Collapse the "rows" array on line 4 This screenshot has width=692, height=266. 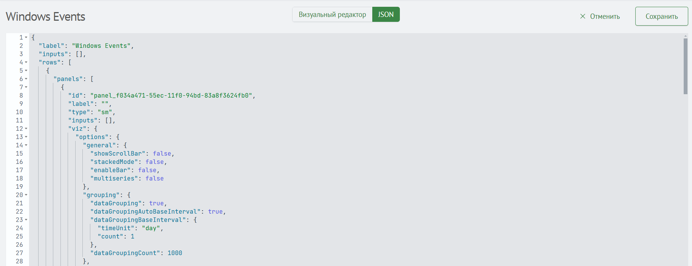pyautogui.click(x=26, y=62)
